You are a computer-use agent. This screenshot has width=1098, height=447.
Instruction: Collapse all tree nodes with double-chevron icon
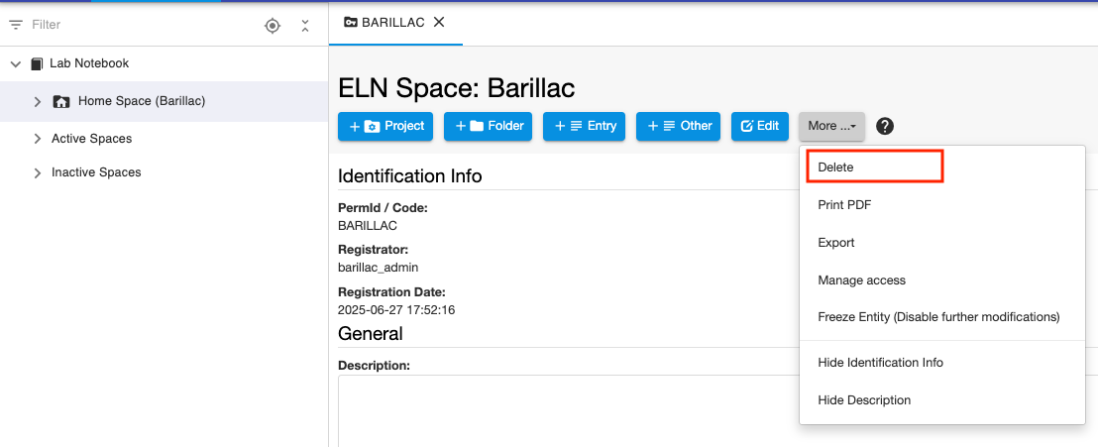305,26
